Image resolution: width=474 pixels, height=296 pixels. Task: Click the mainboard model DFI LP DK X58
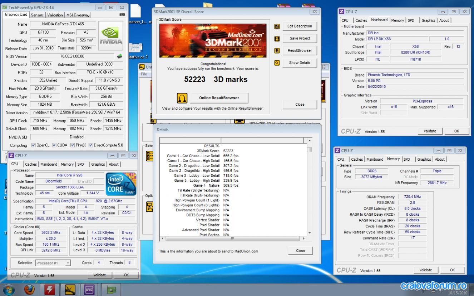point(397,39)
